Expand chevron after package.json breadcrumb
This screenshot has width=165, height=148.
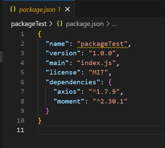pyautogui.click(x=108, y=24)
